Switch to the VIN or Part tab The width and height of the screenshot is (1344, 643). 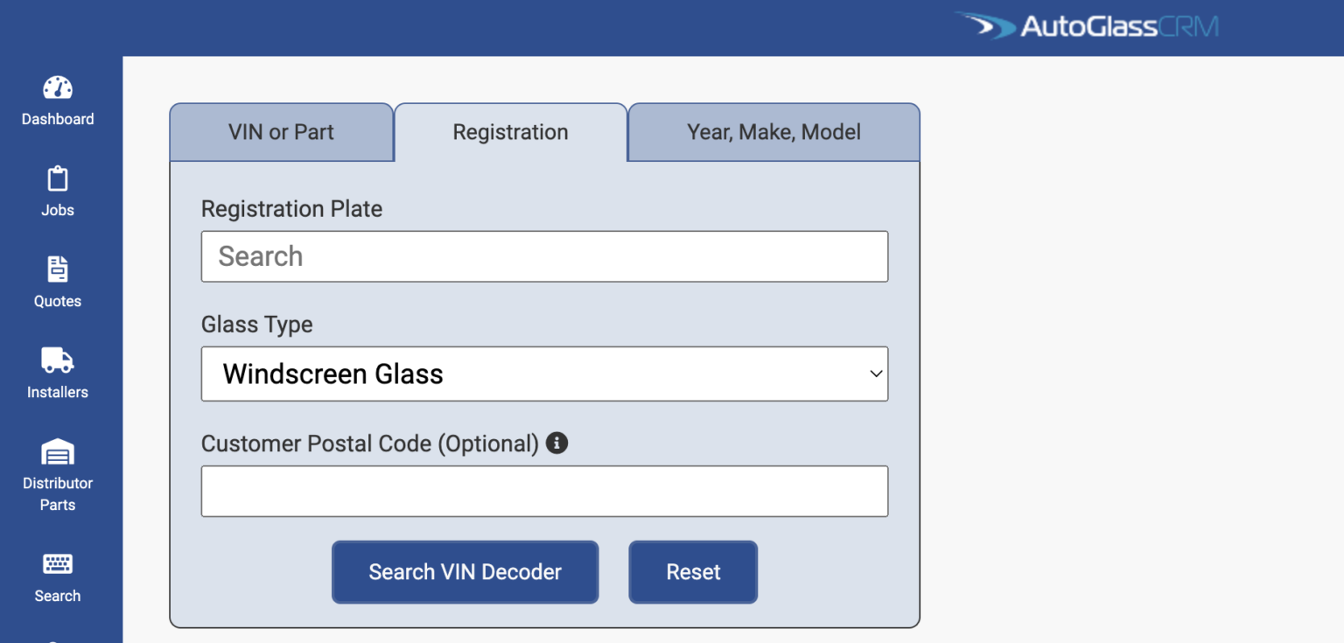pyautogui.click(x=282, y=132)
